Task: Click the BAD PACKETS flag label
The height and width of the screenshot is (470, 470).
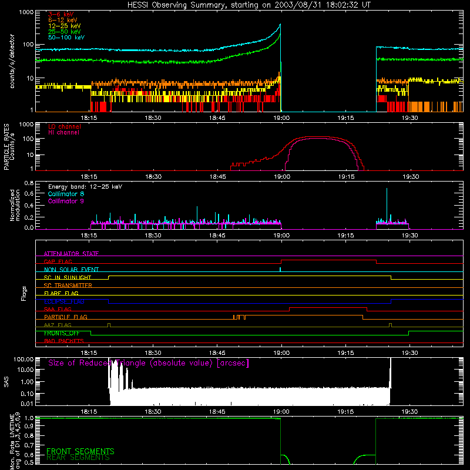Action: coord(64,341)
